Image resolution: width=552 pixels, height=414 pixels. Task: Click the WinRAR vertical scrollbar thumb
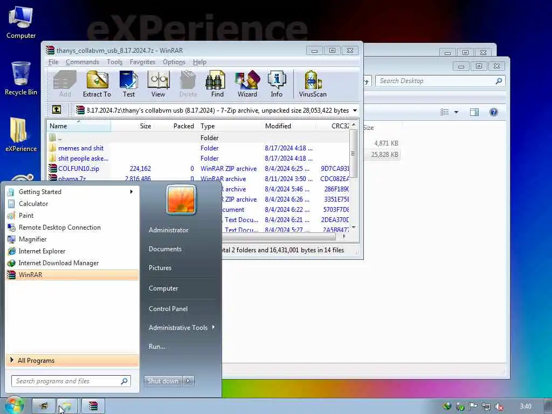tap(354, 154)
